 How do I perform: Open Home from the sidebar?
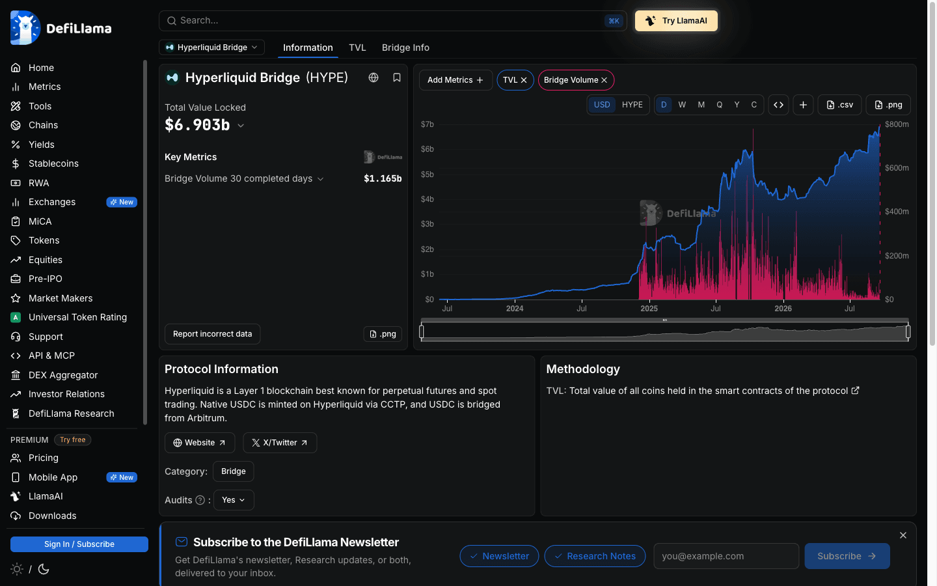(x=41, y=68)
